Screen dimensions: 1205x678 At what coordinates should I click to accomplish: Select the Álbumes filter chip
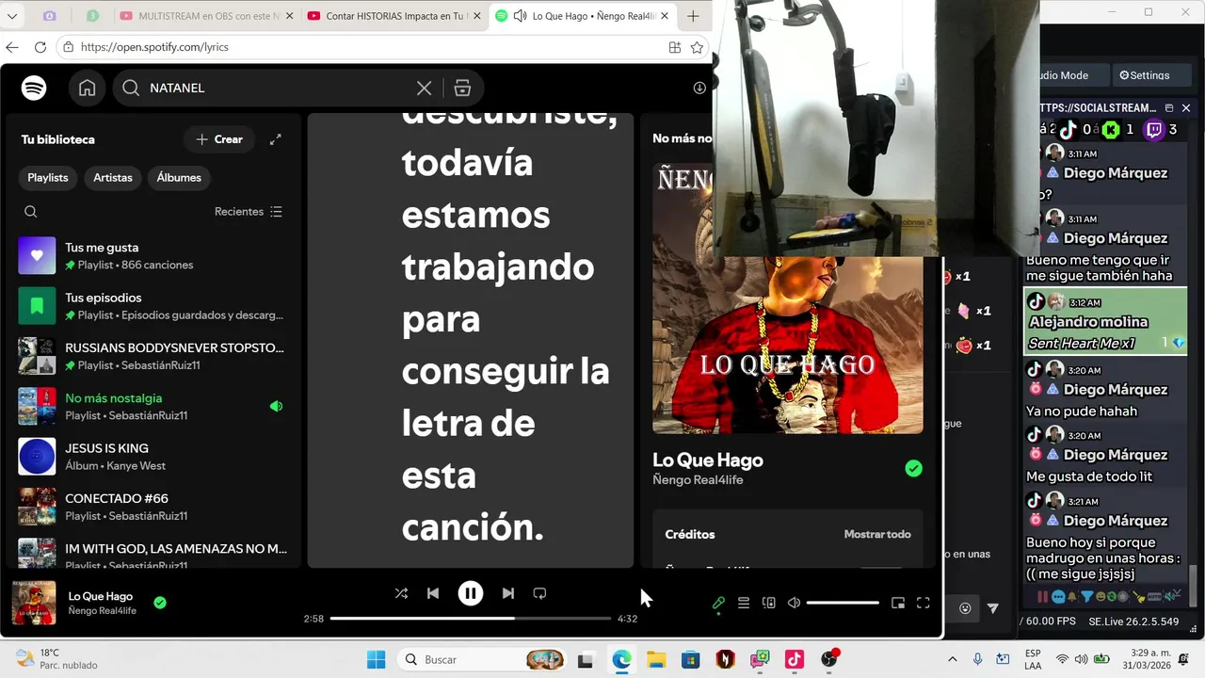[x=179, y=177]
